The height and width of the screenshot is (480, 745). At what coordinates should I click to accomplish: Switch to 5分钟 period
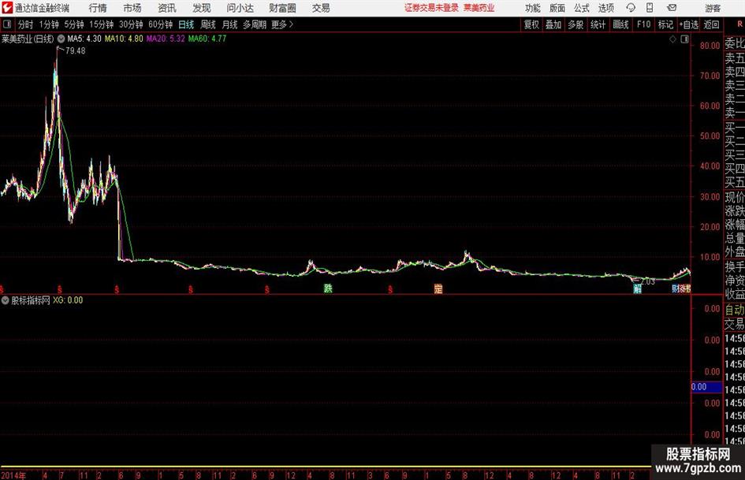tap(73, 24)
